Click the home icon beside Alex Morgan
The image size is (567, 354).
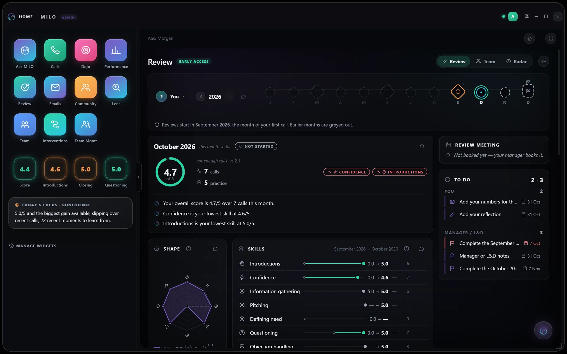coord(529,38)
